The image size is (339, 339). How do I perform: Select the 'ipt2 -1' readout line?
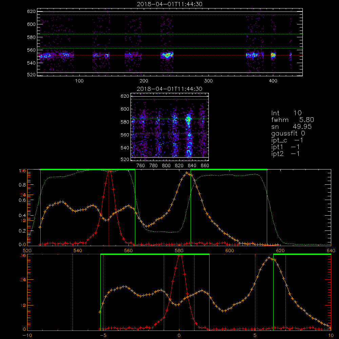285,154
